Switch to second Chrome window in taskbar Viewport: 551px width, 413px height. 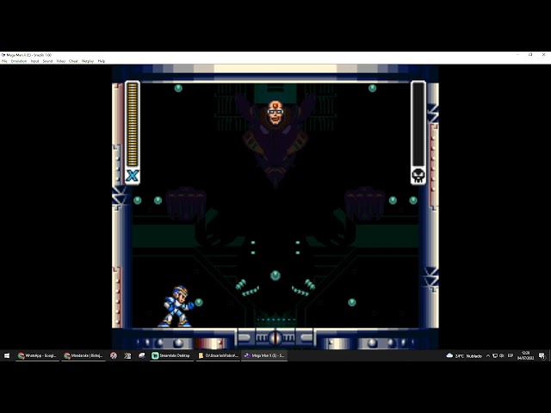tap(84, 355)
